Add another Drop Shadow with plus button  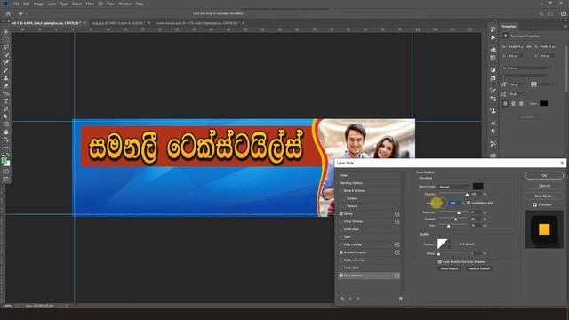click(x=397, y=276)
